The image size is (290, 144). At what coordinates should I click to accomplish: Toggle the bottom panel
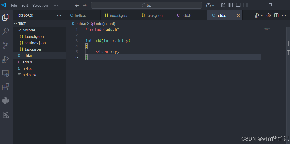(x=238, y=5)
